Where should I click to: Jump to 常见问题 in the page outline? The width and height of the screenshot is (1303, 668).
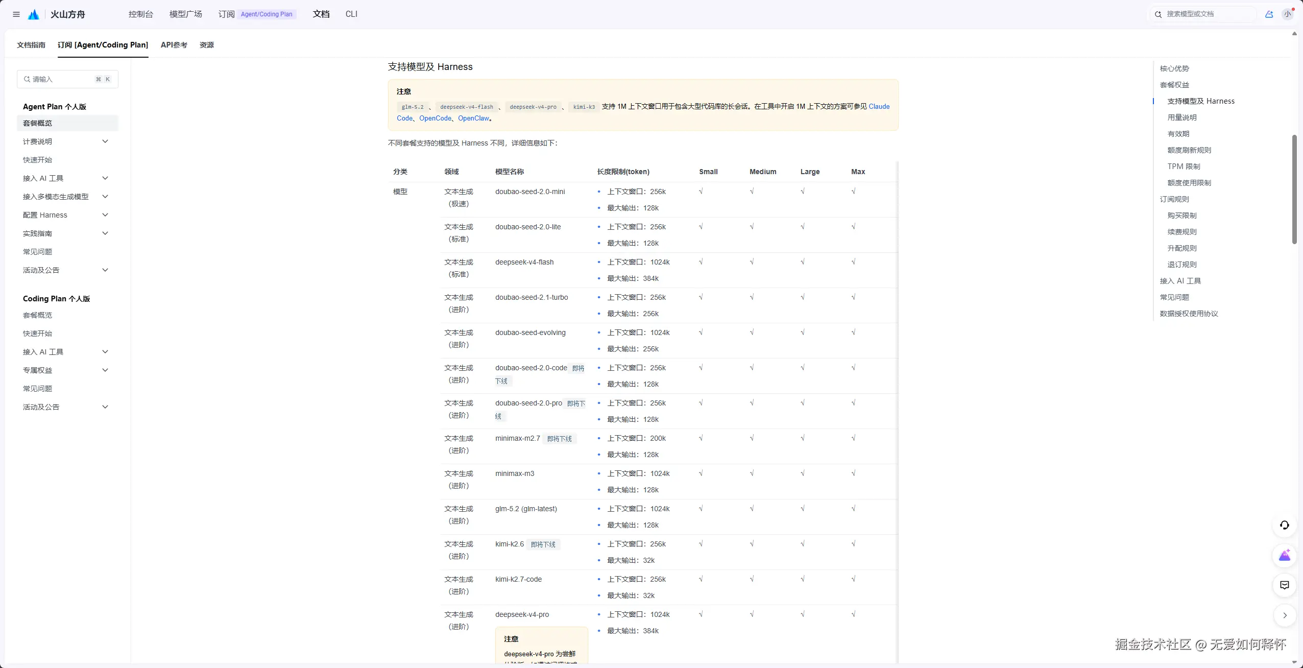(1174, 297)
